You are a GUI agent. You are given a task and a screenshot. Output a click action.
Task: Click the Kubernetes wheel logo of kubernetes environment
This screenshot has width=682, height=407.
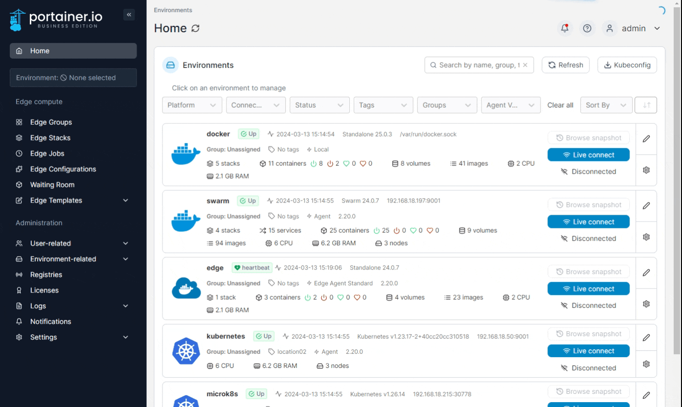pos(186,351)
